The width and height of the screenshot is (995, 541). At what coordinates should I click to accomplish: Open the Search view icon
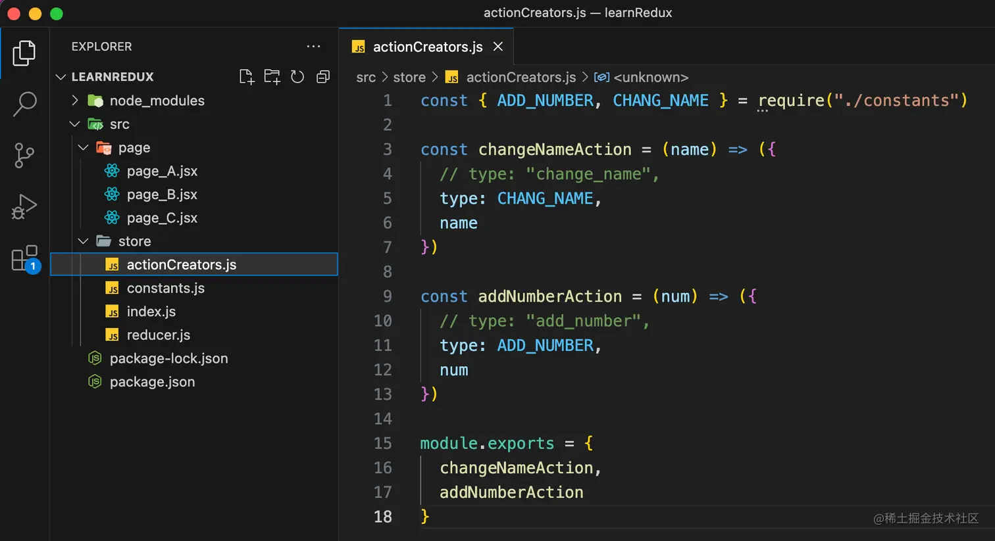(x=24, y=104)
